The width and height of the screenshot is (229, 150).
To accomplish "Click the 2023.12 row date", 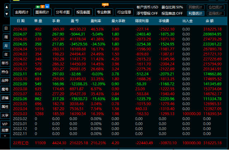I will pyautogui.click(x=20, y=69).
